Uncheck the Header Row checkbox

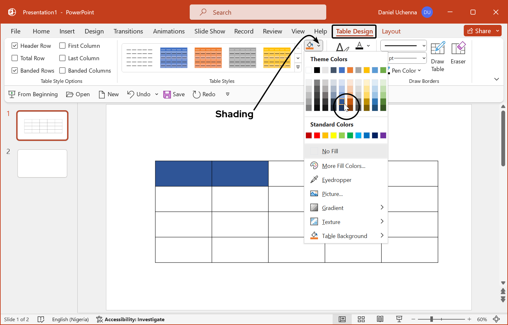(15, 46)
